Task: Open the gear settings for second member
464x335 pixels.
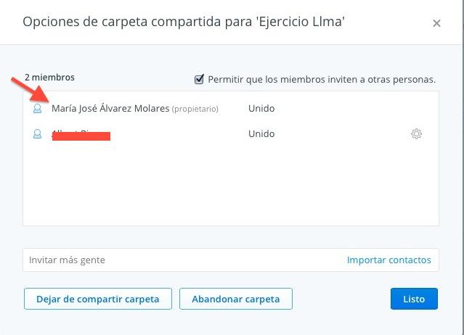Action: (x=416, y=134)
